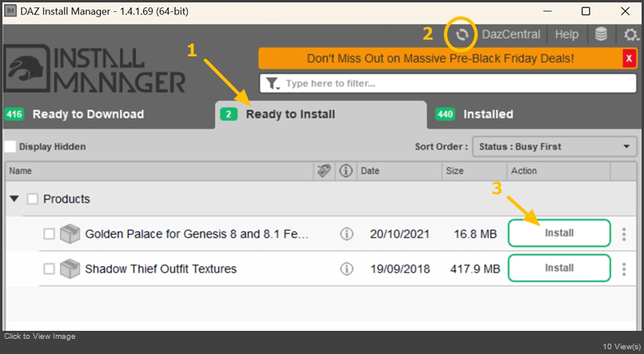Screen dimensions: 644x354
Task: Select the Golden Palace for Genesis row name
Action: 197,234
